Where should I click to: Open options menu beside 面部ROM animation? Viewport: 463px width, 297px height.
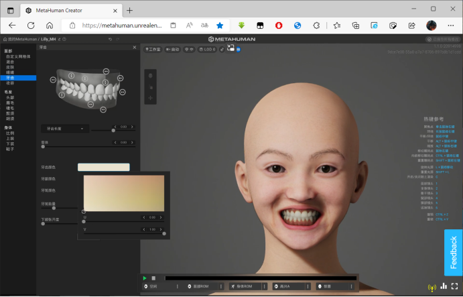(x=221, y=286)
